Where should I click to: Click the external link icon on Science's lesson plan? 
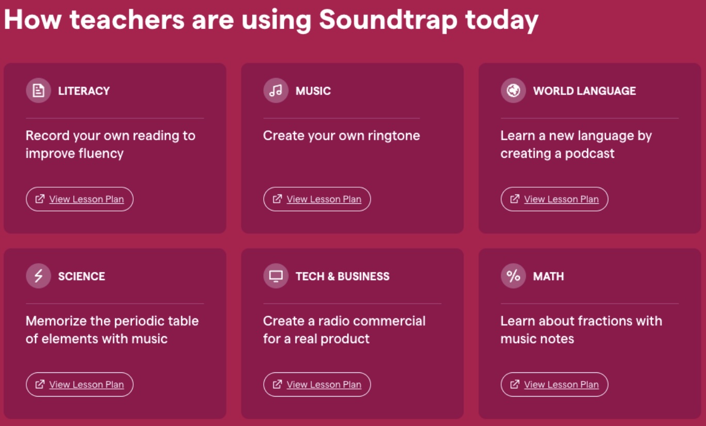click(41, 384)
